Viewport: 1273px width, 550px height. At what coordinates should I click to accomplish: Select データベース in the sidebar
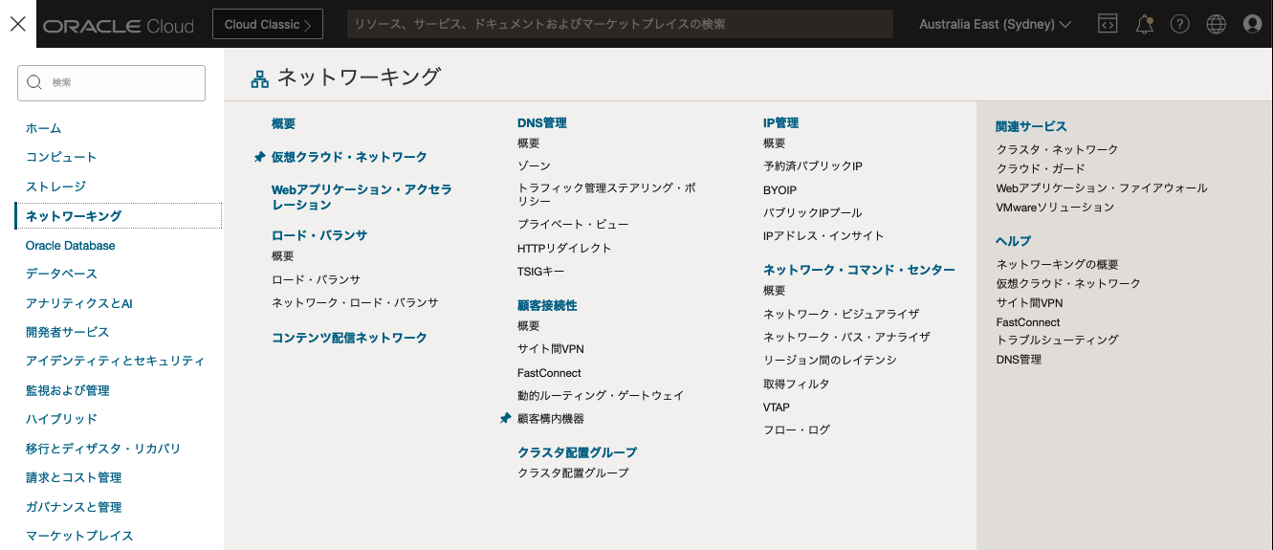(x=61, y=274)
